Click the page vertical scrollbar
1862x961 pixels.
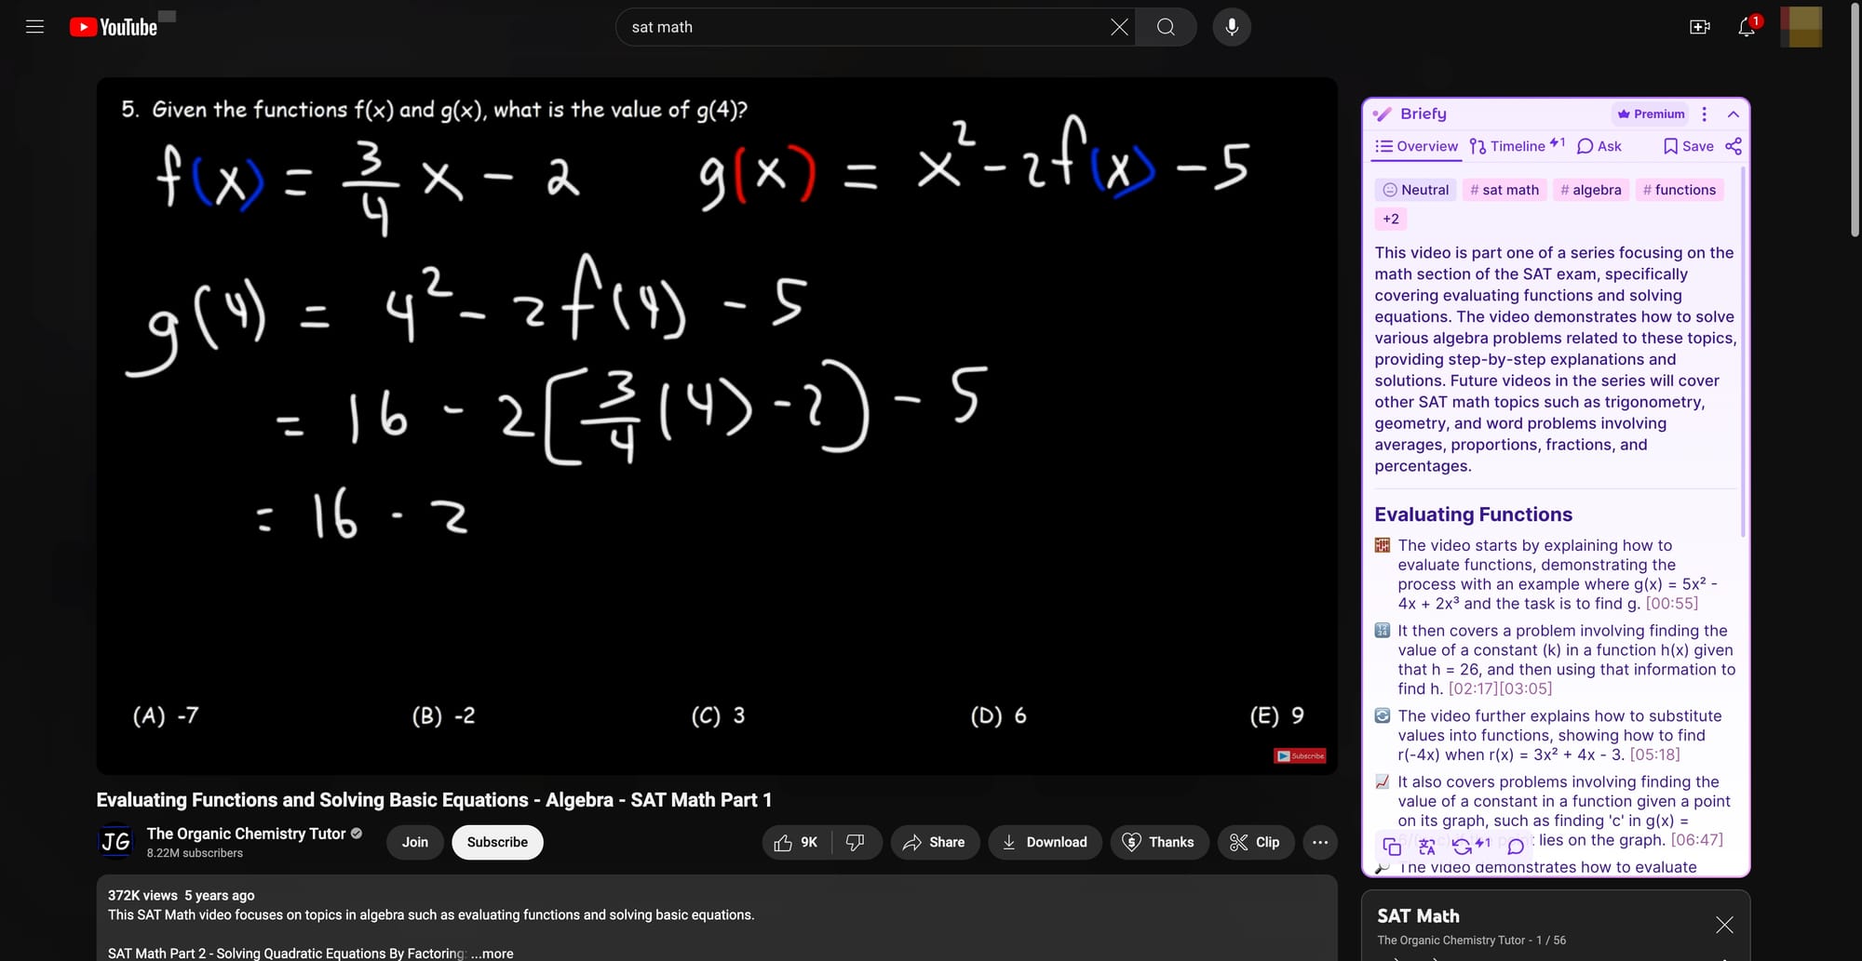[1855, 121]
